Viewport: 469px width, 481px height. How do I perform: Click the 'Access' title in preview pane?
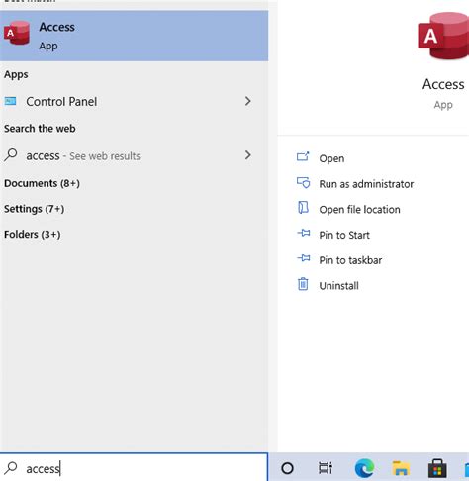tap(443, 84)
